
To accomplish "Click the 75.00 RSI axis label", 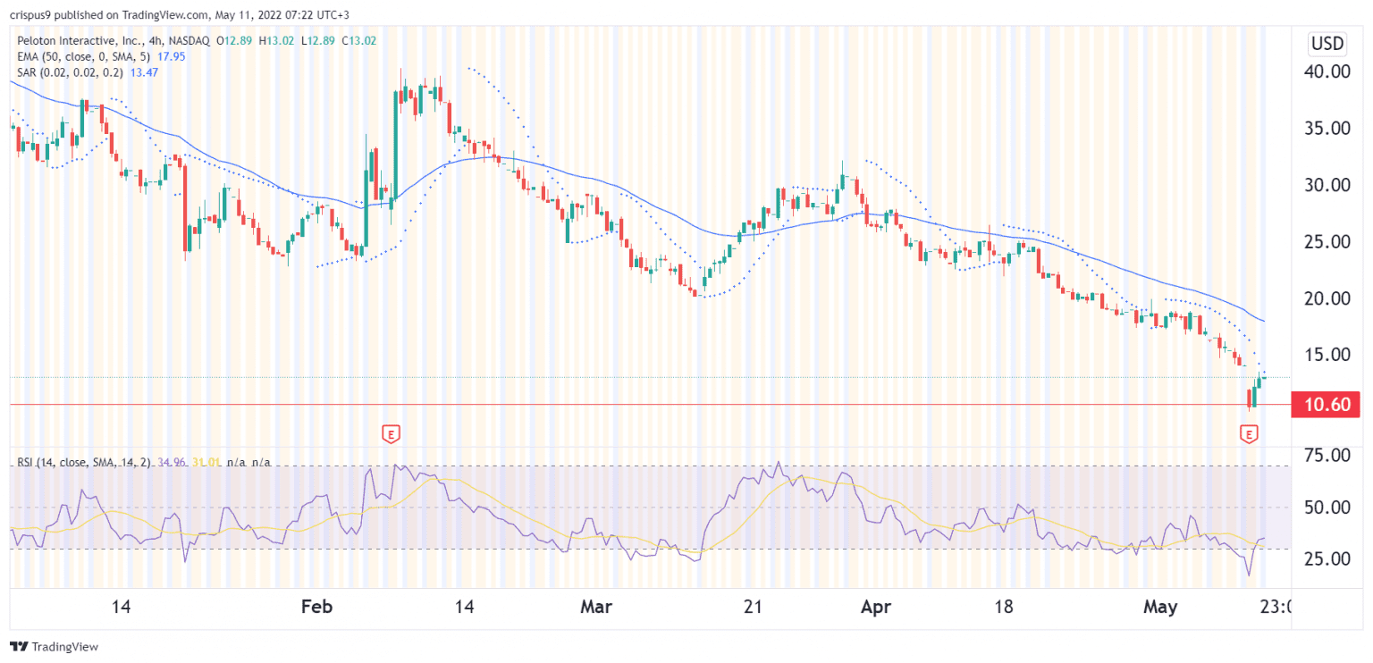I will click(x=1327, y=456).
